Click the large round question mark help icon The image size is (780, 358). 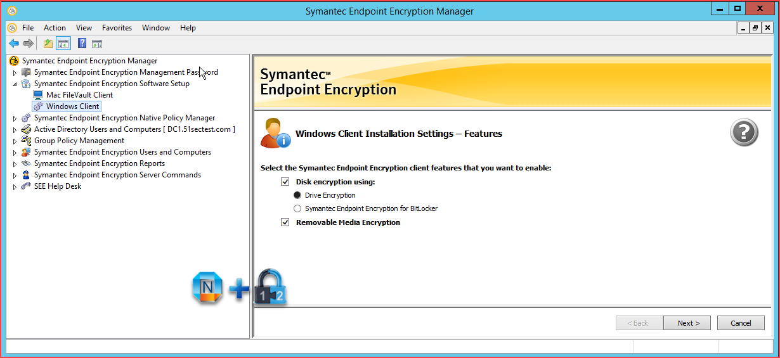(744, 133)
